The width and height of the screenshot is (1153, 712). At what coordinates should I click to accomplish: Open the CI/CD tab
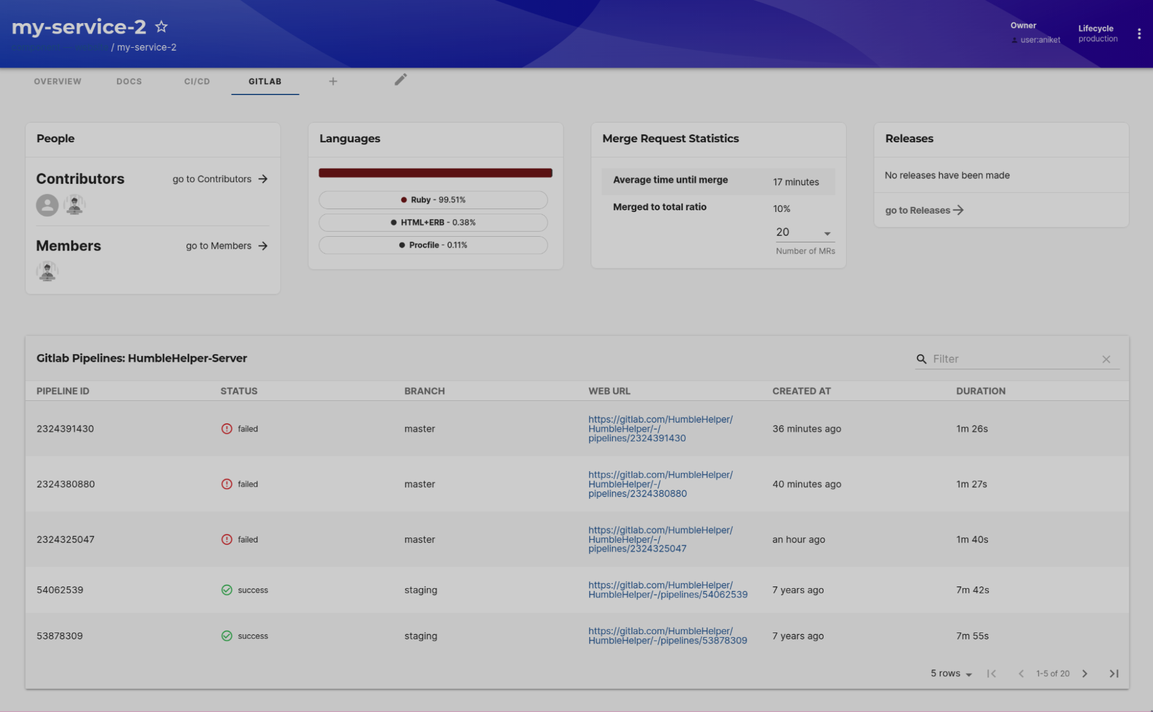(196, 81)
